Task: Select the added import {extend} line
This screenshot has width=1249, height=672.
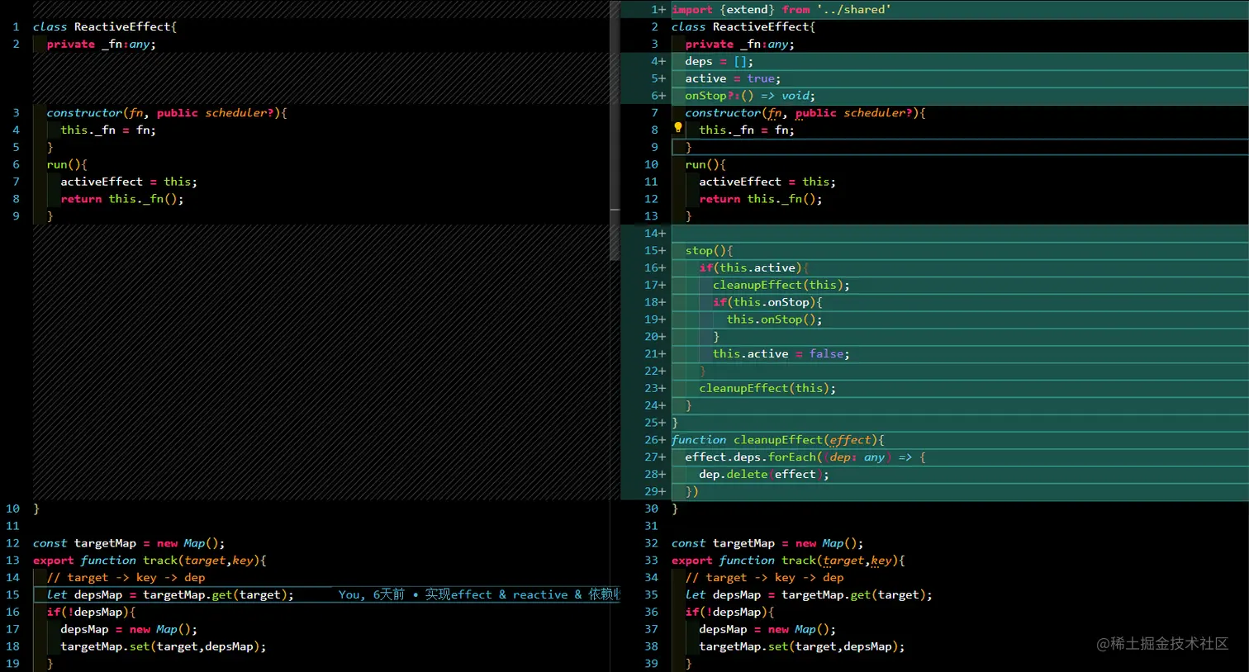Action: 781,10
